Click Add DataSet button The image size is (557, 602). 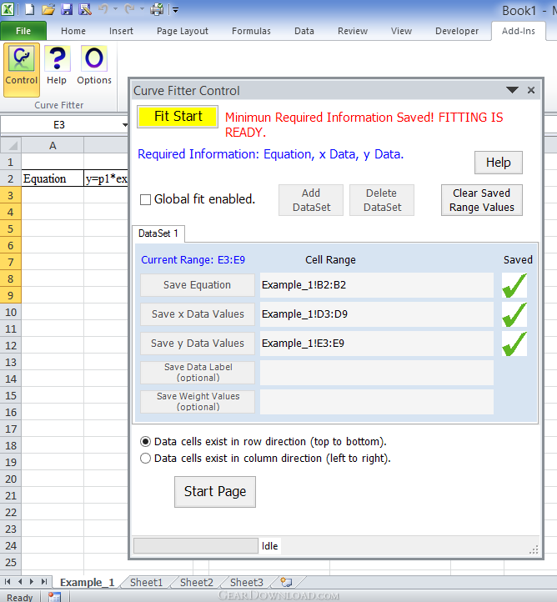coord(311,200)
